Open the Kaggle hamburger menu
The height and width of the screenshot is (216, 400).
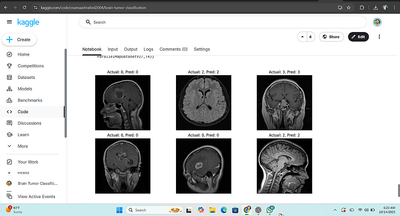(x=9, y=22)
